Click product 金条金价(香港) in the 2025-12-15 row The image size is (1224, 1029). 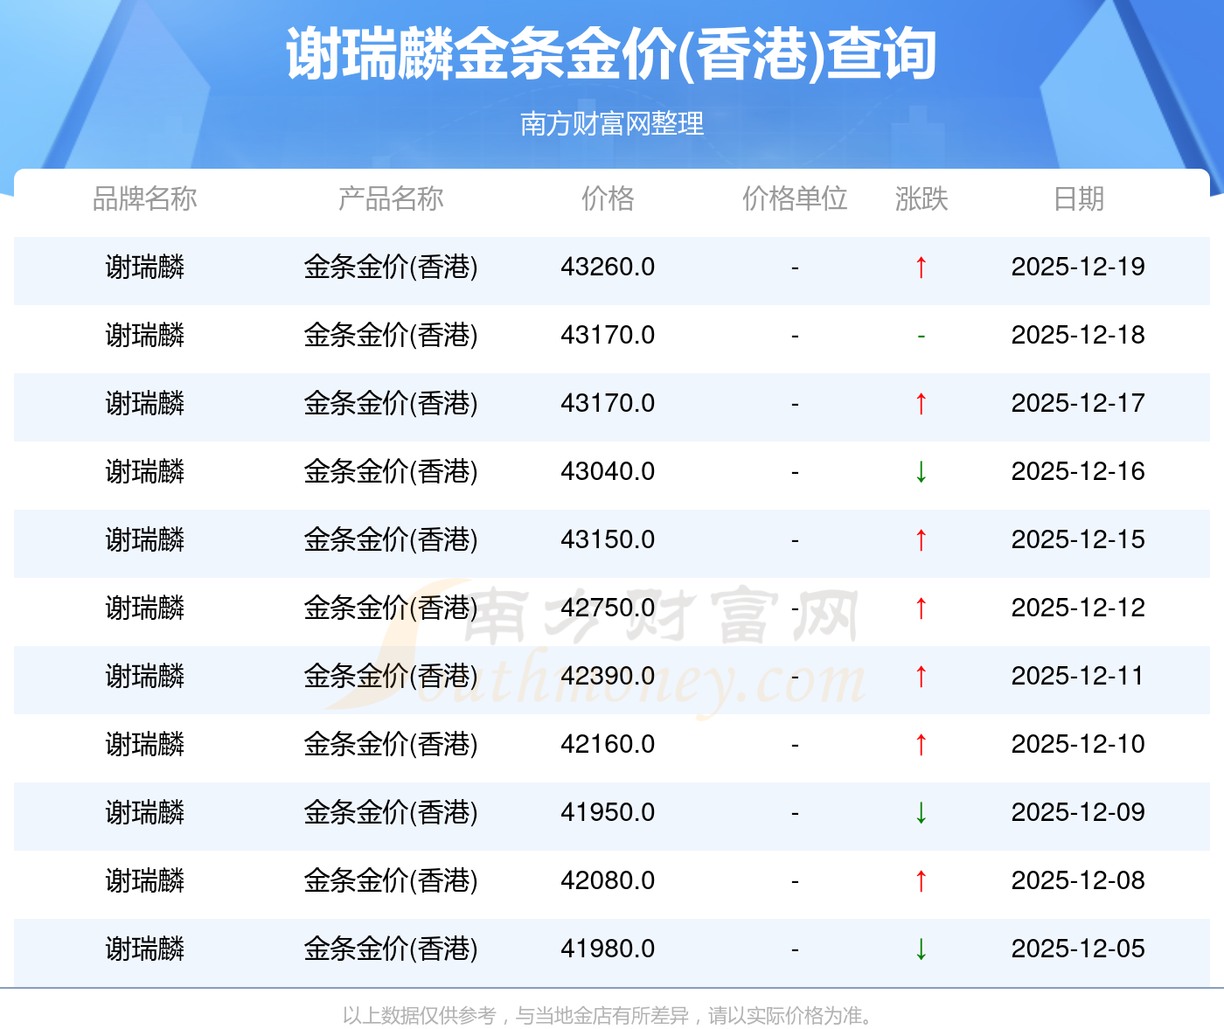click(391, 539)
